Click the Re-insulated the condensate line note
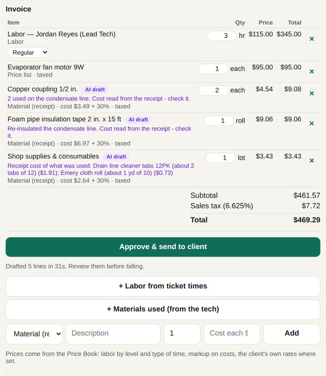Viewport: 326px width, 376px height. [x=100, y=132]
